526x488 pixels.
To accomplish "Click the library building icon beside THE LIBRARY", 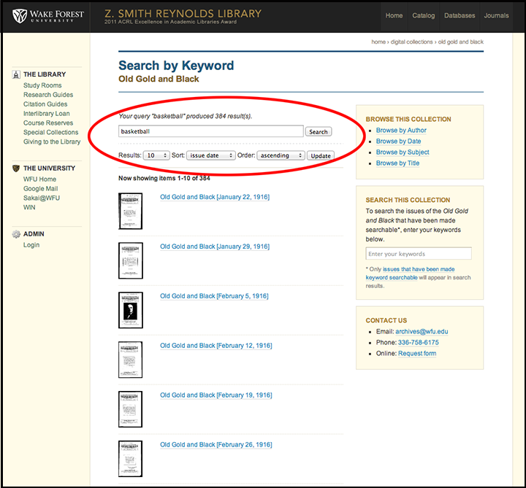I will click(16, 74).
